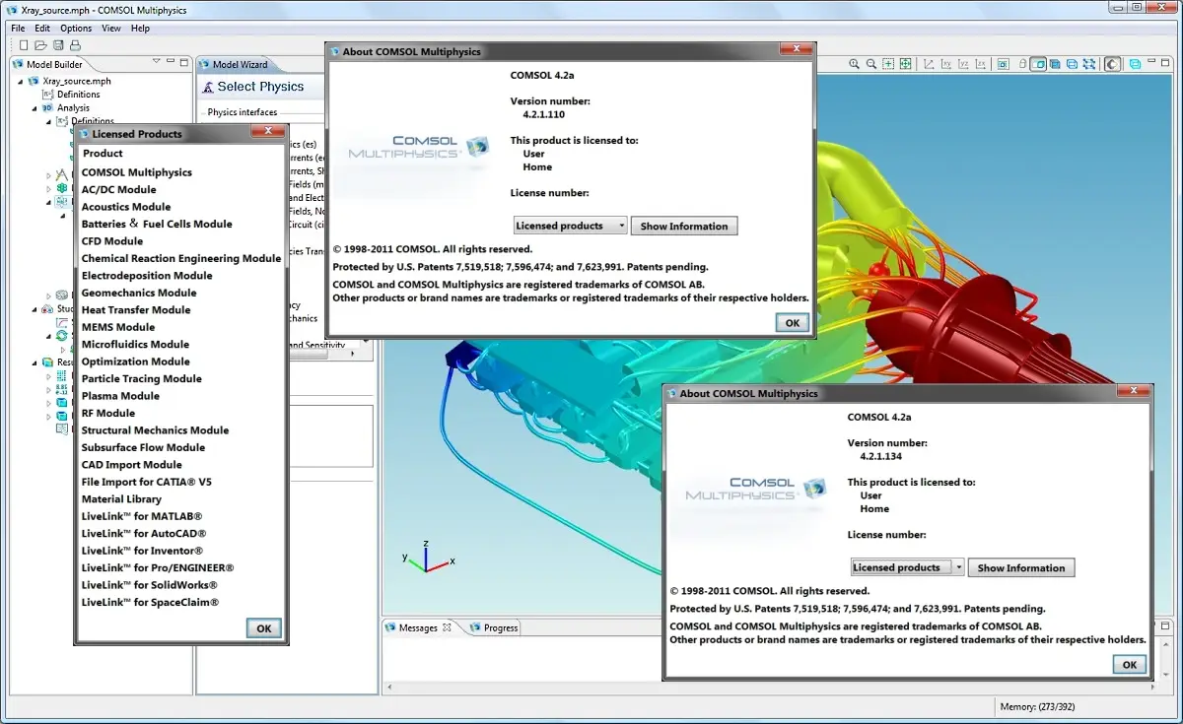This screenshot has height=724, width=1183.
Task: Click the wizard hat icon beside Select Physics
Action: [x=207, y=87]
